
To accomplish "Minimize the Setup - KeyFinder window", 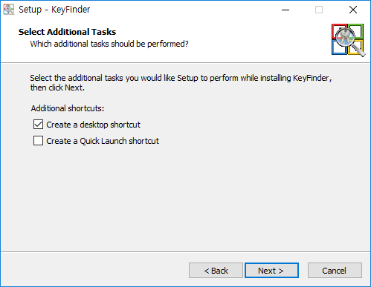I will (285, 10).
